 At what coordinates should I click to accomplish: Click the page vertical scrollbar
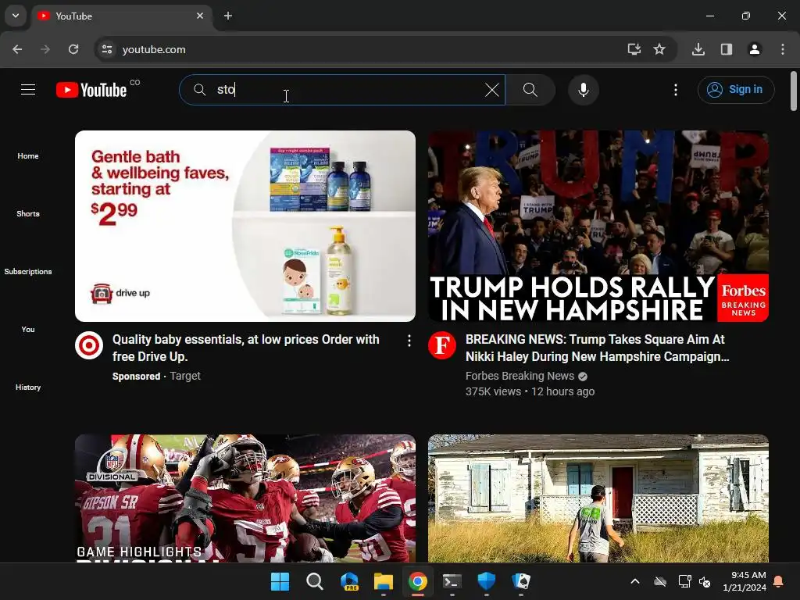coord(794,91)
